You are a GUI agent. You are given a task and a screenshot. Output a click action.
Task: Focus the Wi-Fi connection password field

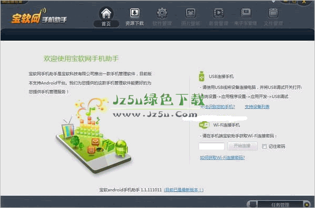click(x=211, y=146)
